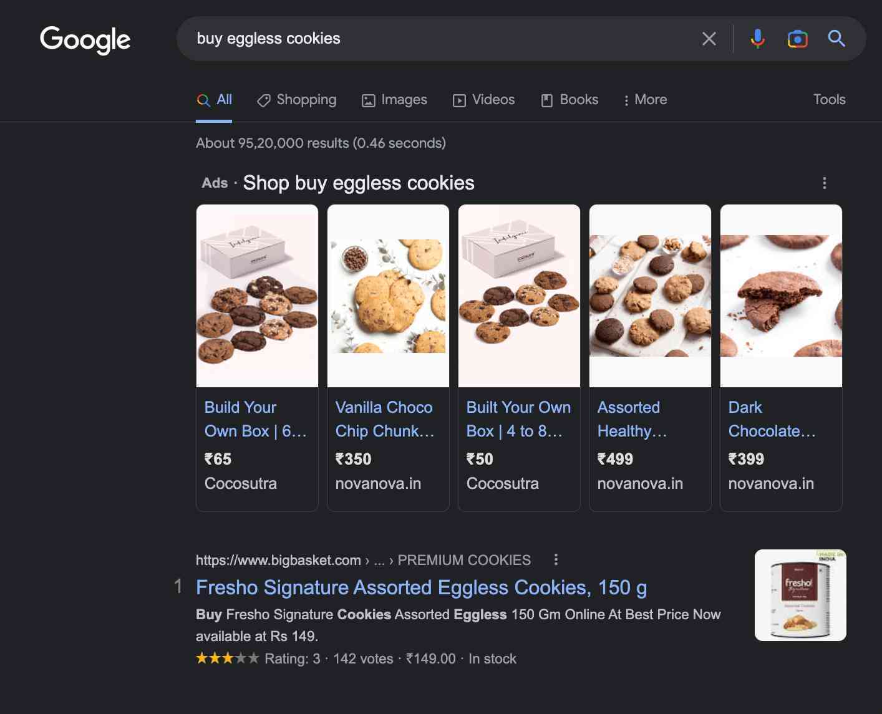Open the Fresho Signature Assorted Eggless Cookies result
Viewport: 882px width, 714px height.
[421, 587]
